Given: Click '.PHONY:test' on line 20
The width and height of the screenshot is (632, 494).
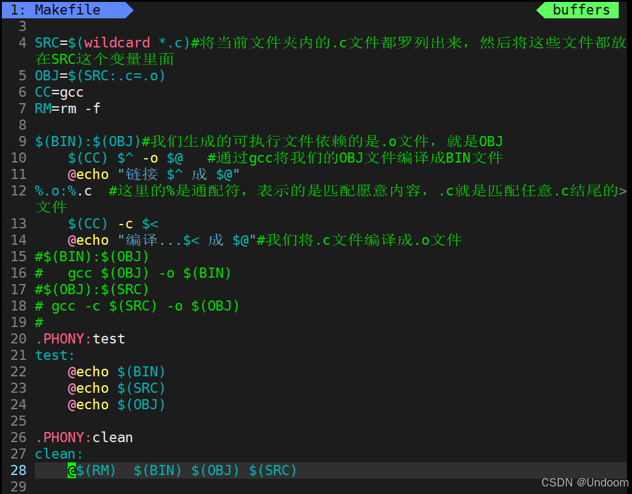Looking at the screenshot, I should [80, 339].
